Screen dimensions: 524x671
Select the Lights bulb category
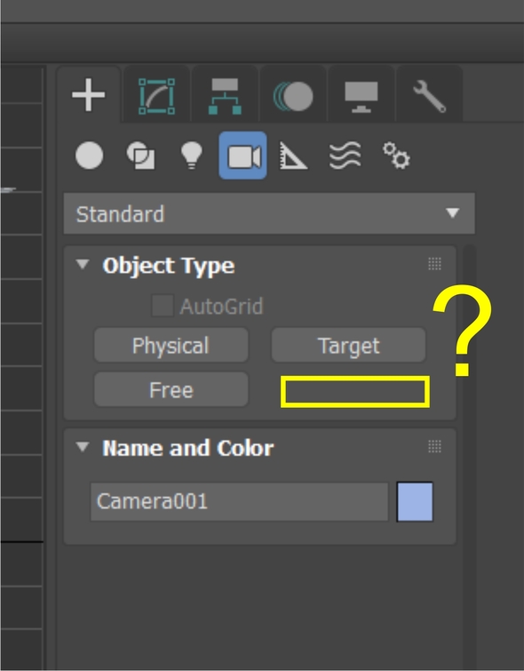coord(191,156)
